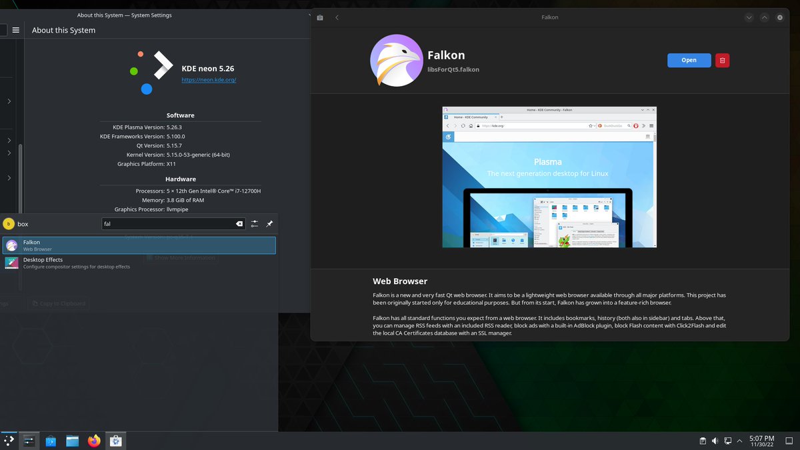
Task: Open the Dolphin file manager in taskbar
Action: point(72,441)
